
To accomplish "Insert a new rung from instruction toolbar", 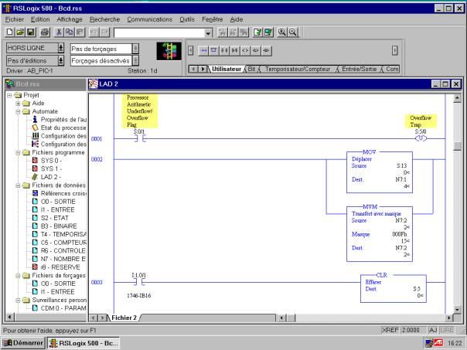I will pos(203,50).
